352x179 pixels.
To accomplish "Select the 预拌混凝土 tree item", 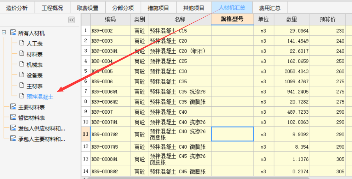I will pyautogui.click(x=40, y=96).
